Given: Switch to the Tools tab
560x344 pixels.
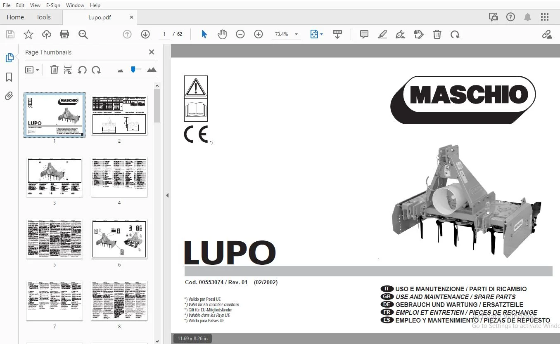Looking at the screenshot, I should (x=43, y=17).
